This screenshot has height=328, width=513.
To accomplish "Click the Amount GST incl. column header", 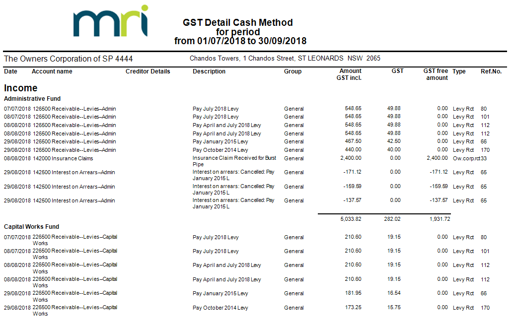I will click(349, 74).
